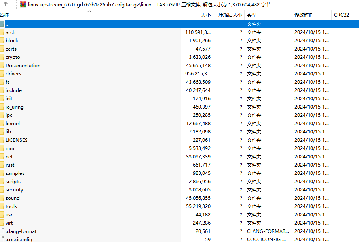The height and width of the screenshot is (242, 359).
Task: Click the drivers folder icon
Action: [2, 74]
